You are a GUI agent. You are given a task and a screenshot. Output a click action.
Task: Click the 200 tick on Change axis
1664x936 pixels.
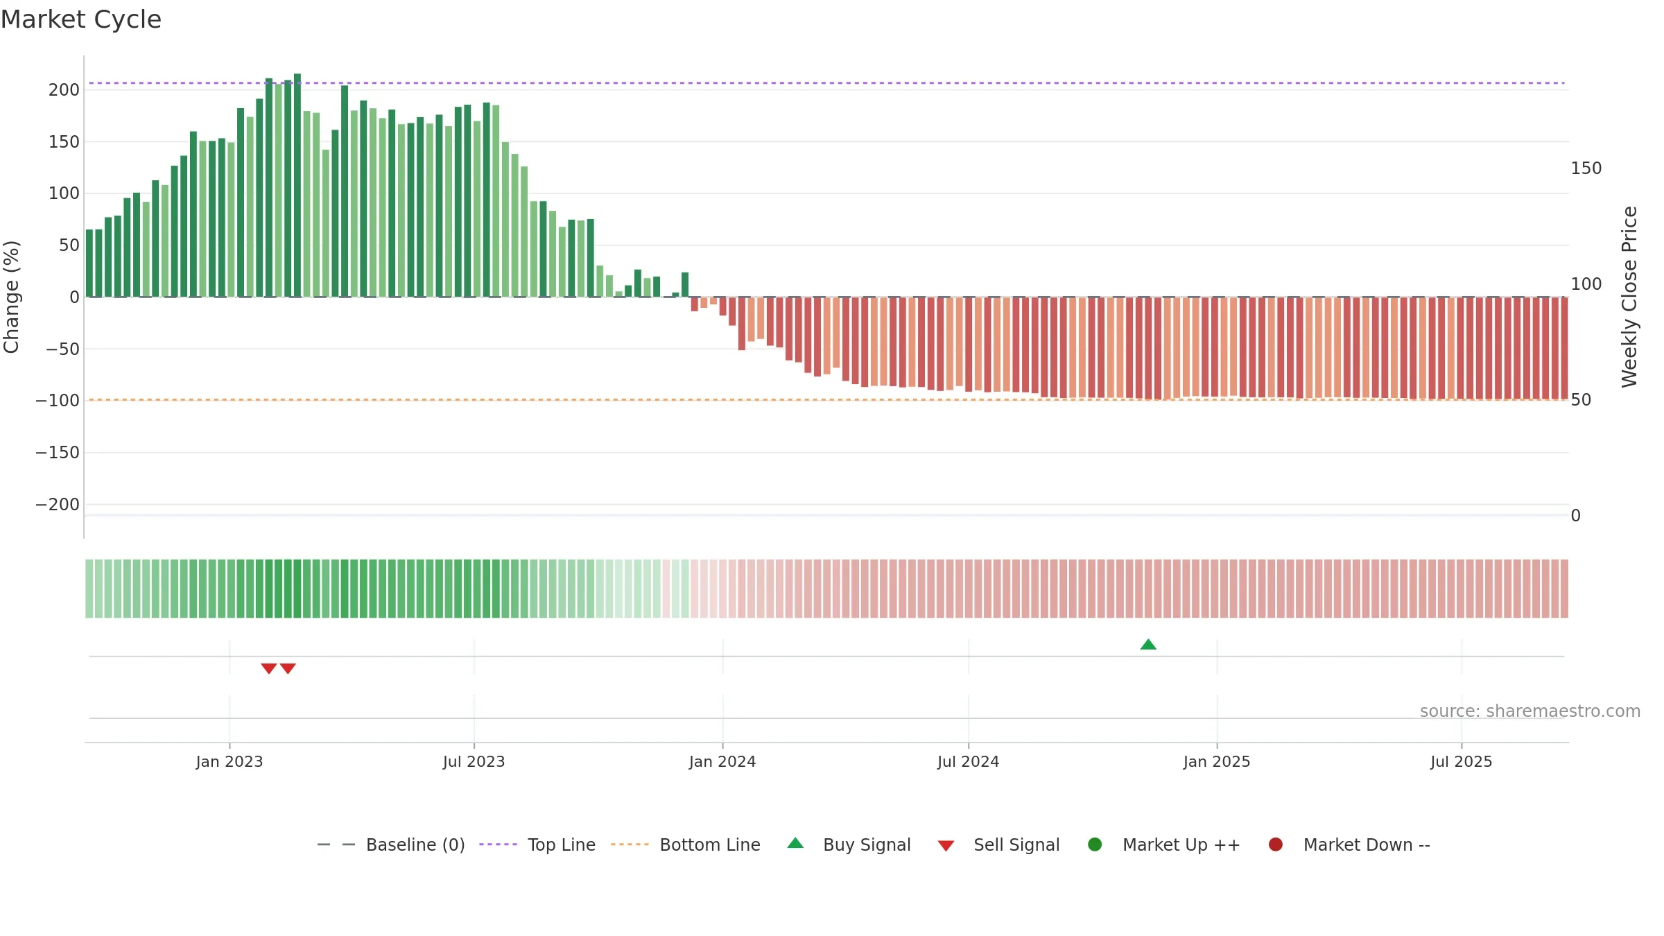pos(64,90)
